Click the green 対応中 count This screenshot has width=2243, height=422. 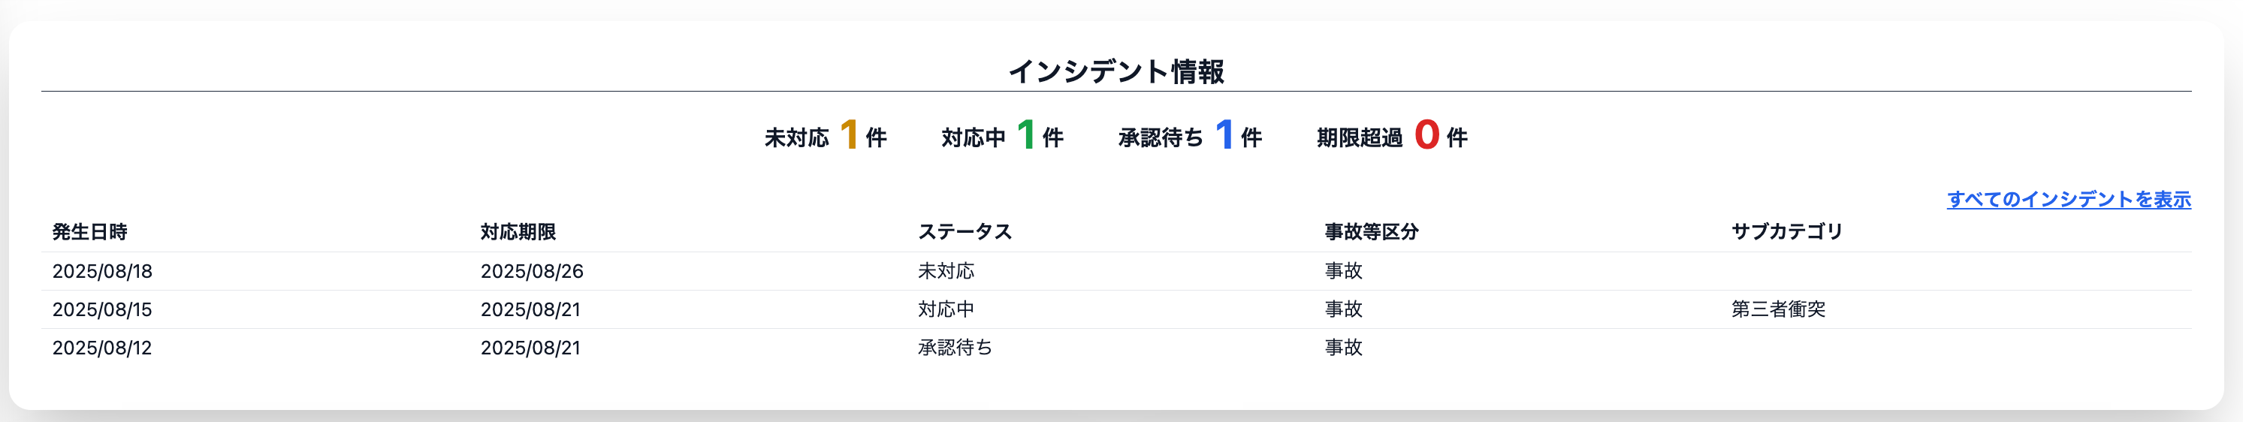pos(1025,136)
